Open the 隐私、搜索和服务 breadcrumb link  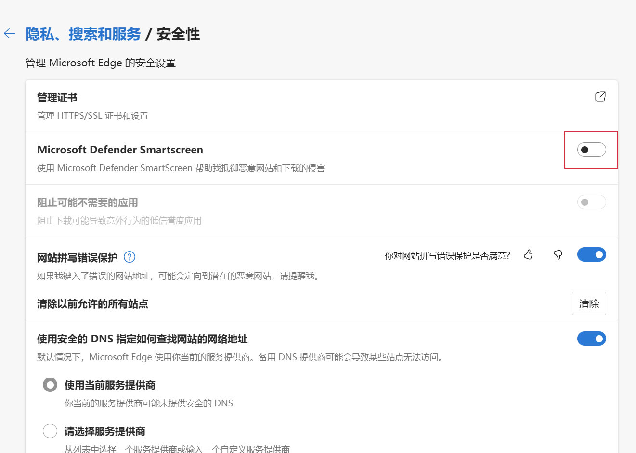click(x=83, y=34)
